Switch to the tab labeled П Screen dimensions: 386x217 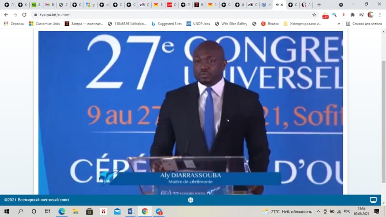(185, 5)
